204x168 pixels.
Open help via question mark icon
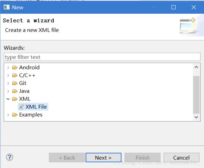click(10, 157)
